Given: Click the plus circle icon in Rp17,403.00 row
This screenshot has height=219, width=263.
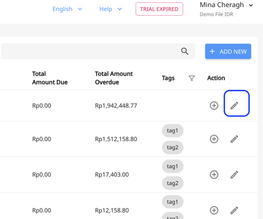Looking at the screenshot, I should coord(214,174).
